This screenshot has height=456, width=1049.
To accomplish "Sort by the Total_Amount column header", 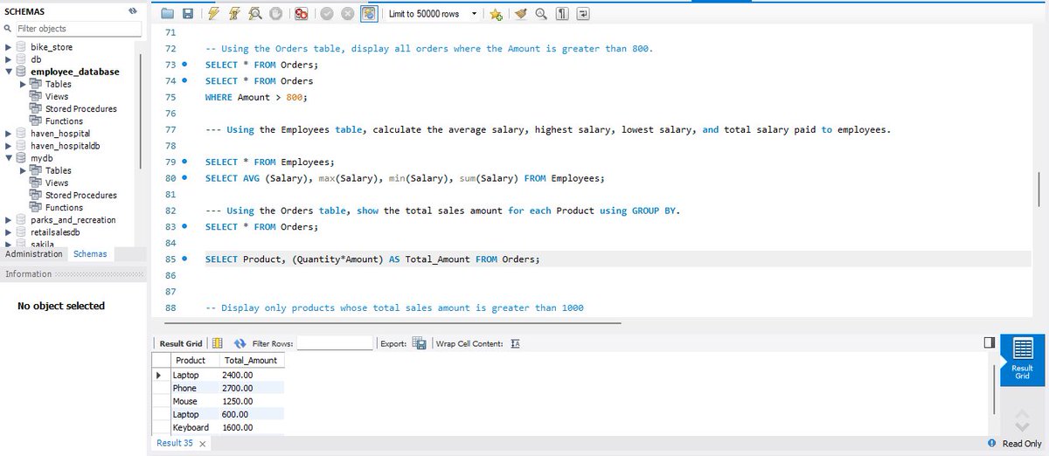I will coord(250,360).
